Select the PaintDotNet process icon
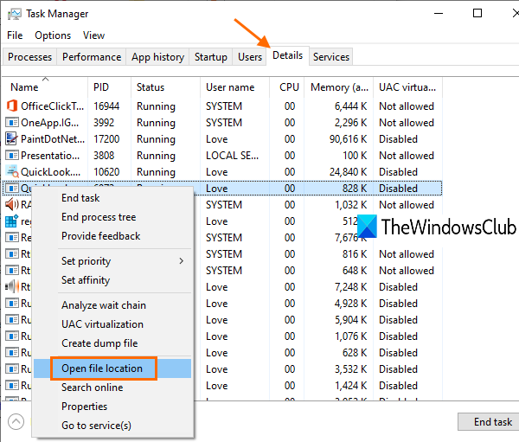The height and width of the screenshot is (442, 519). pyautogui.click(x=12, y=139)
